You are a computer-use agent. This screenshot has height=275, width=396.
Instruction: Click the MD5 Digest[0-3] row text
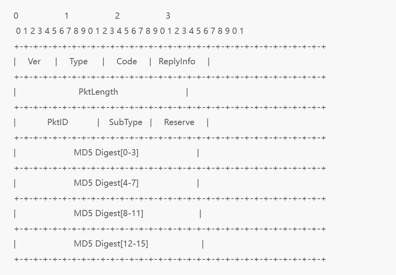(106, 153)
